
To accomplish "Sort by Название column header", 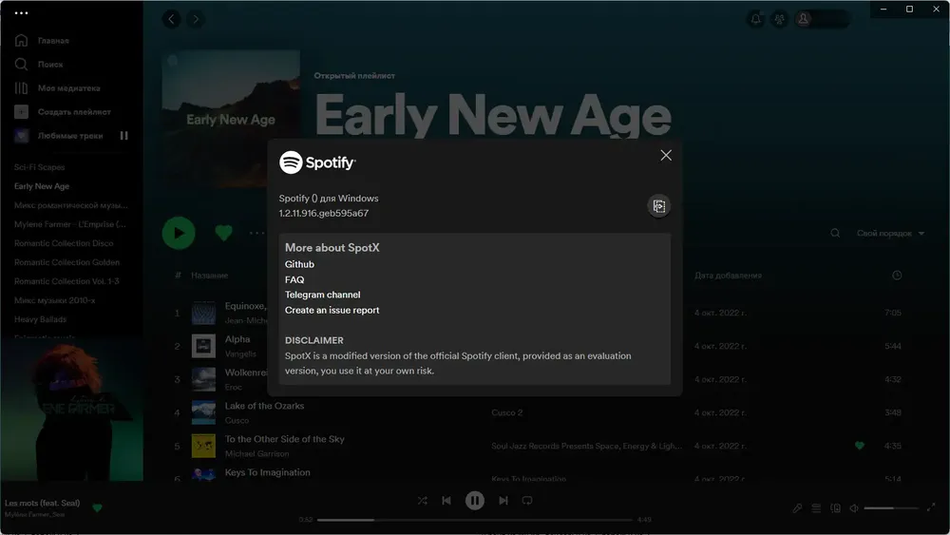I will point(210,275).
